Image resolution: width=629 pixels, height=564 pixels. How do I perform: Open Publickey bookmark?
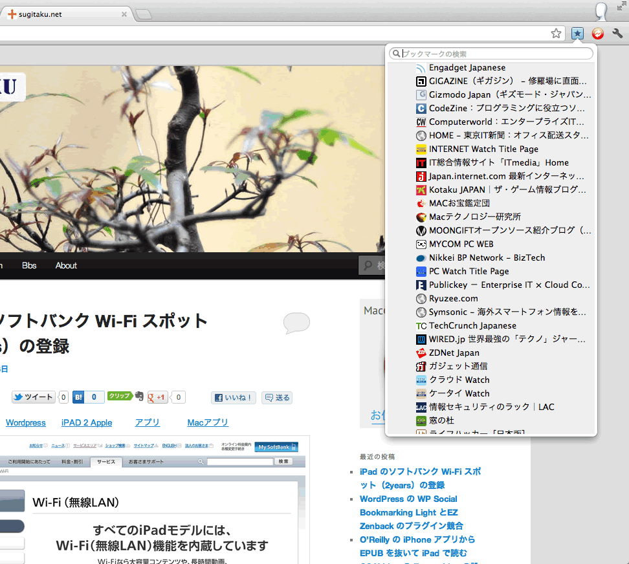tap(491, 285)
